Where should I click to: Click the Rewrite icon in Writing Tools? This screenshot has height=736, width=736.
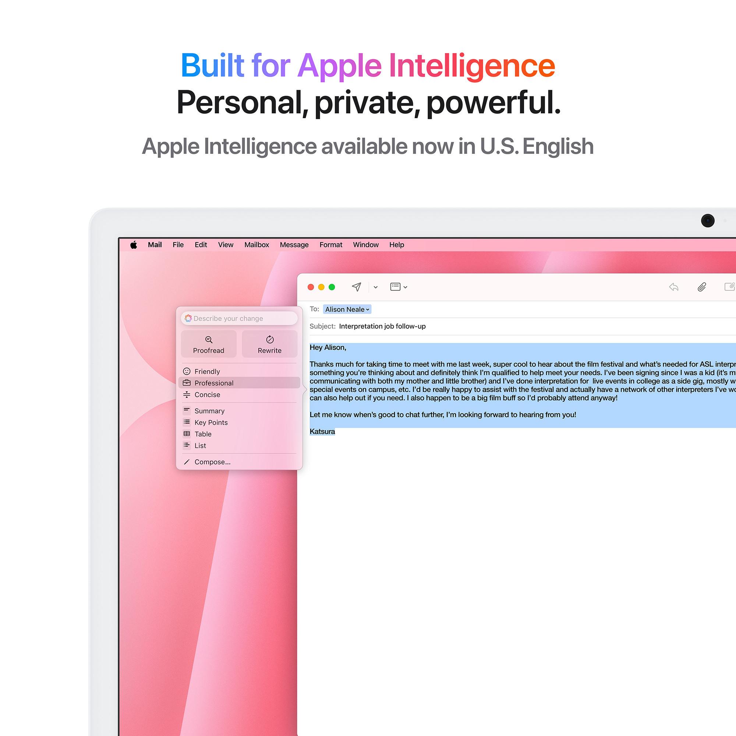coord(269,343)
